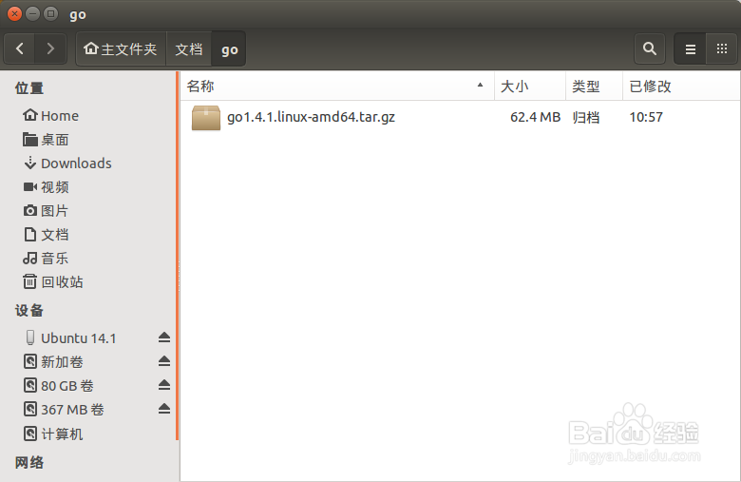The image size is (741, 482).
Task: Click the 10:57 modified time cell
Action: [646, 117]
